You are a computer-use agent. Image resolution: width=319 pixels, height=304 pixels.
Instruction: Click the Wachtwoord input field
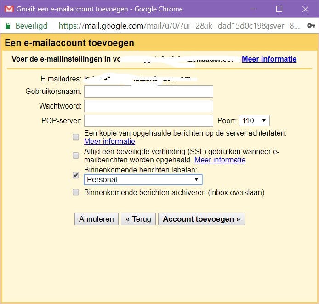pos(148,106)
